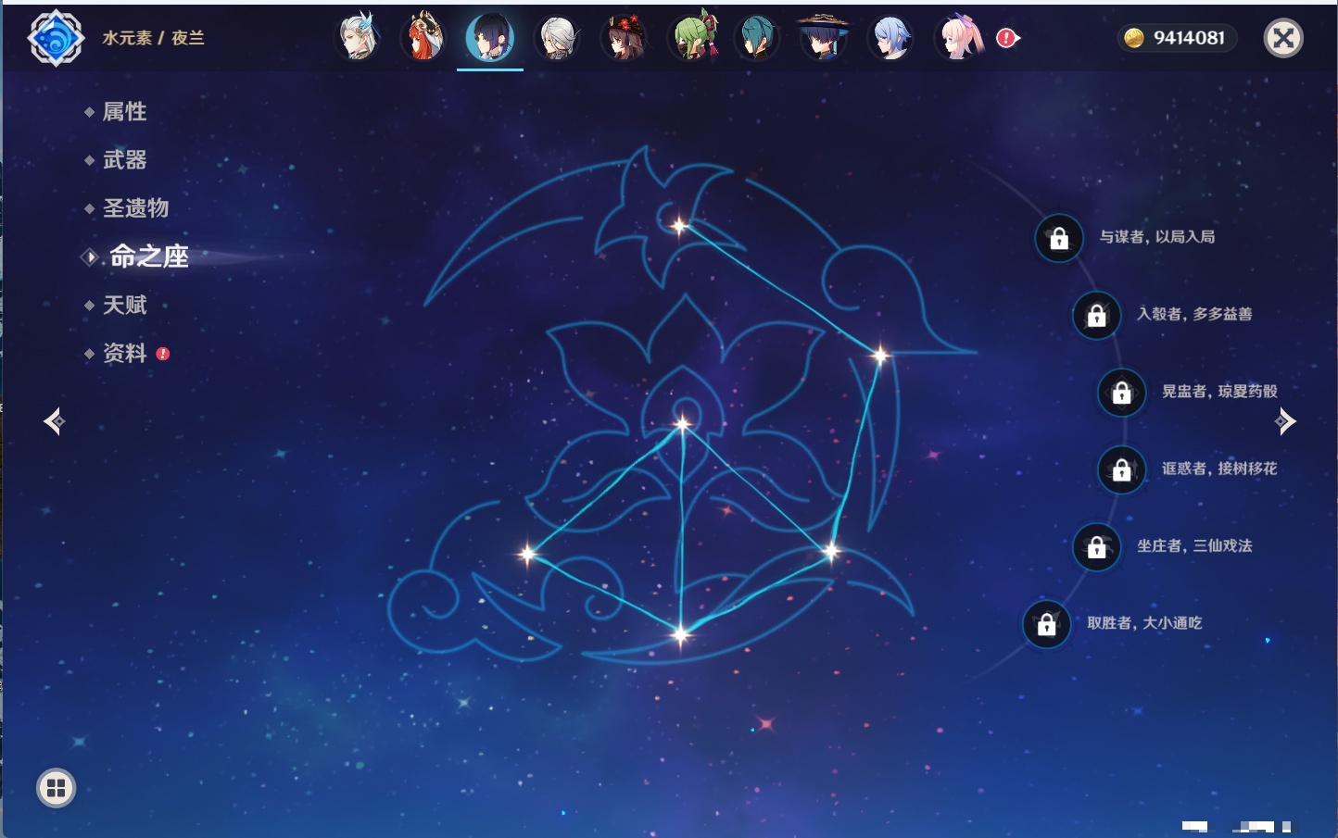Select the silver-haired character avatar
The image size is (1338, 838).
coord(557,37)
